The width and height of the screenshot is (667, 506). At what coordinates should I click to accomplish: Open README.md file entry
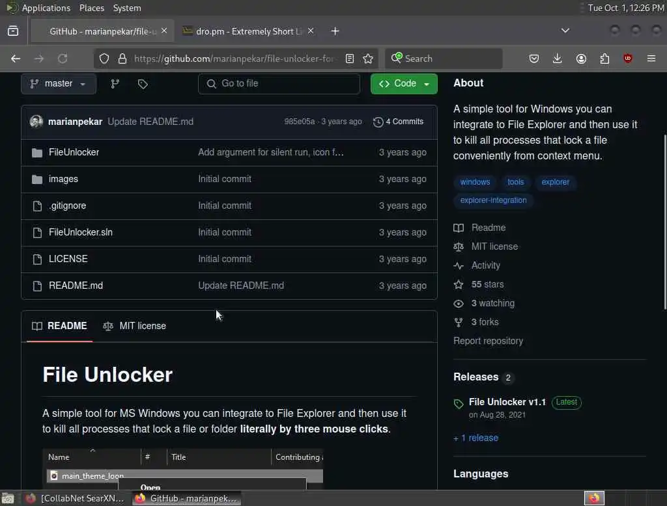point(76,286)
